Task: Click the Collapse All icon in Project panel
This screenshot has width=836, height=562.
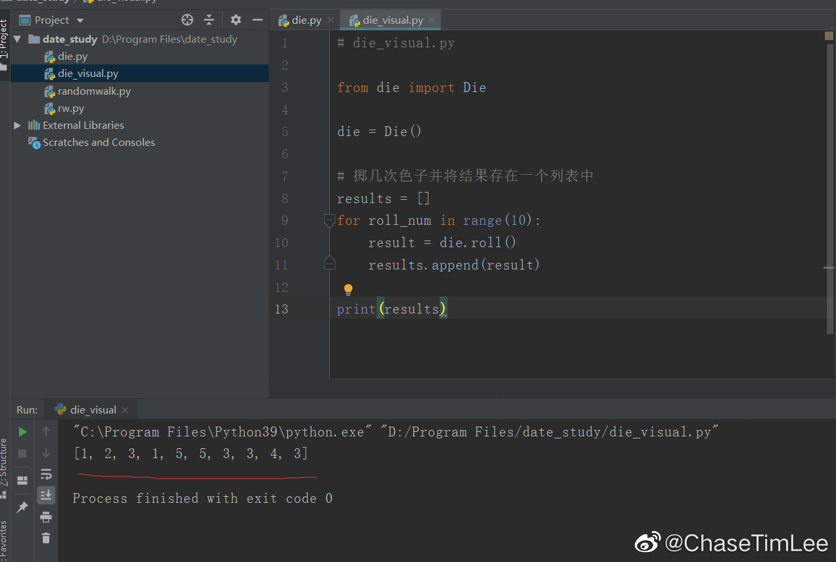Action: 209,20
